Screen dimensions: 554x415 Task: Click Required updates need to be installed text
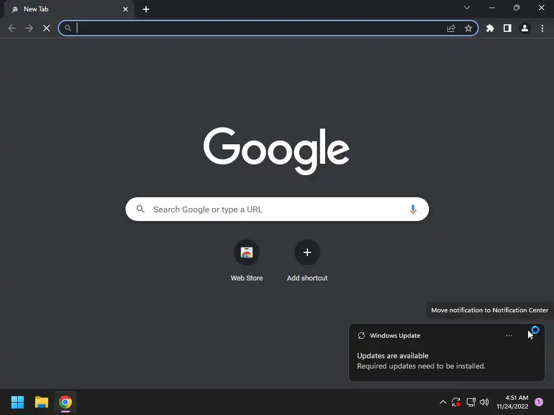tap(421, 366)
